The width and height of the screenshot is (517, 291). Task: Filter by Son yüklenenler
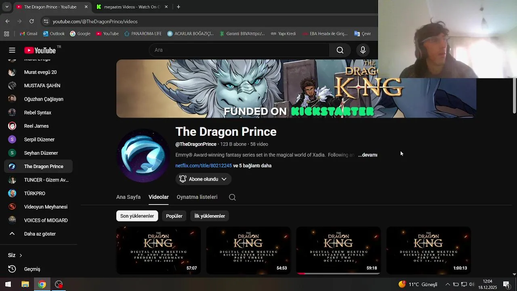point(137,216)
